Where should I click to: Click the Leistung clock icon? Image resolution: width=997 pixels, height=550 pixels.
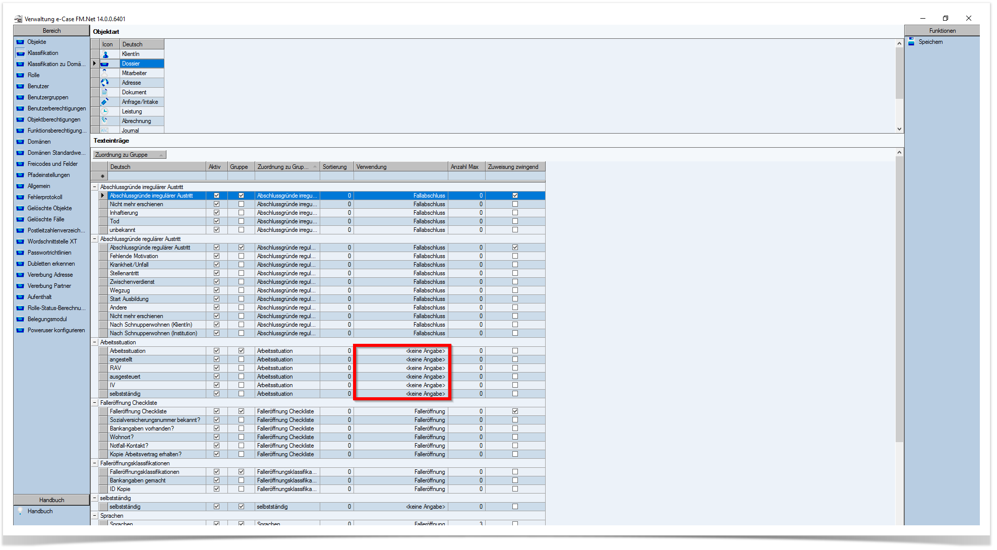pos(105,111)
